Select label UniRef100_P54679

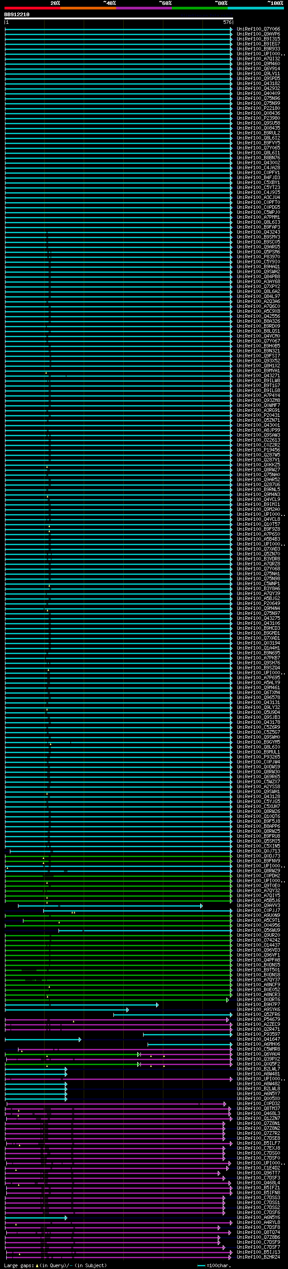click(x=258, y=1019)
